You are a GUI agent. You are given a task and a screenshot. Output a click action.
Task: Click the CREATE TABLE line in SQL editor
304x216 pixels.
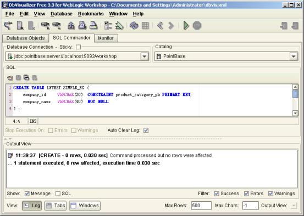51,88
